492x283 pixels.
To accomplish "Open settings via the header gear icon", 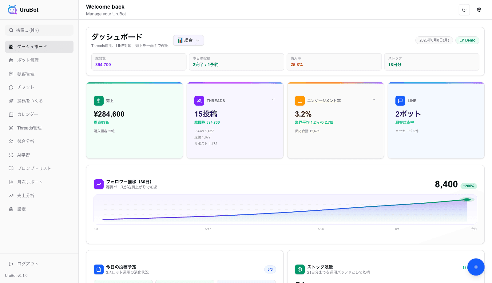I will click(479, 10).
